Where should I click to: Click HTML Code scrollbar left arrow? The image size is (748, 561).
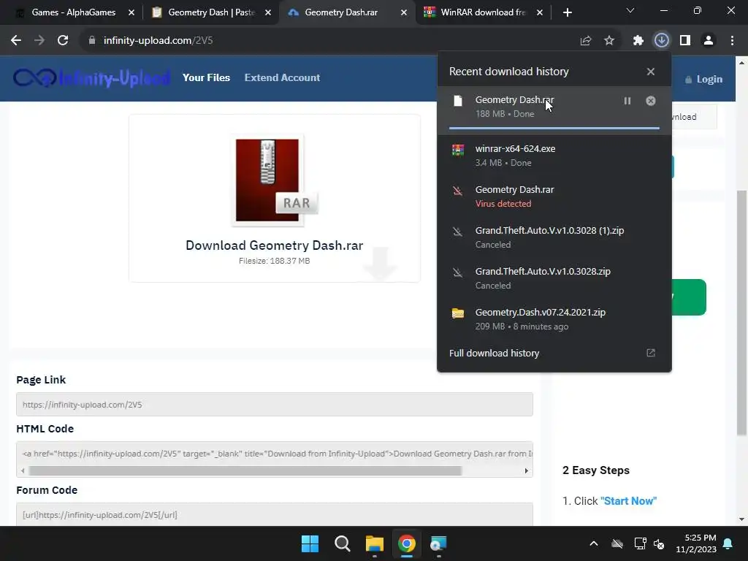pos(23,471)
